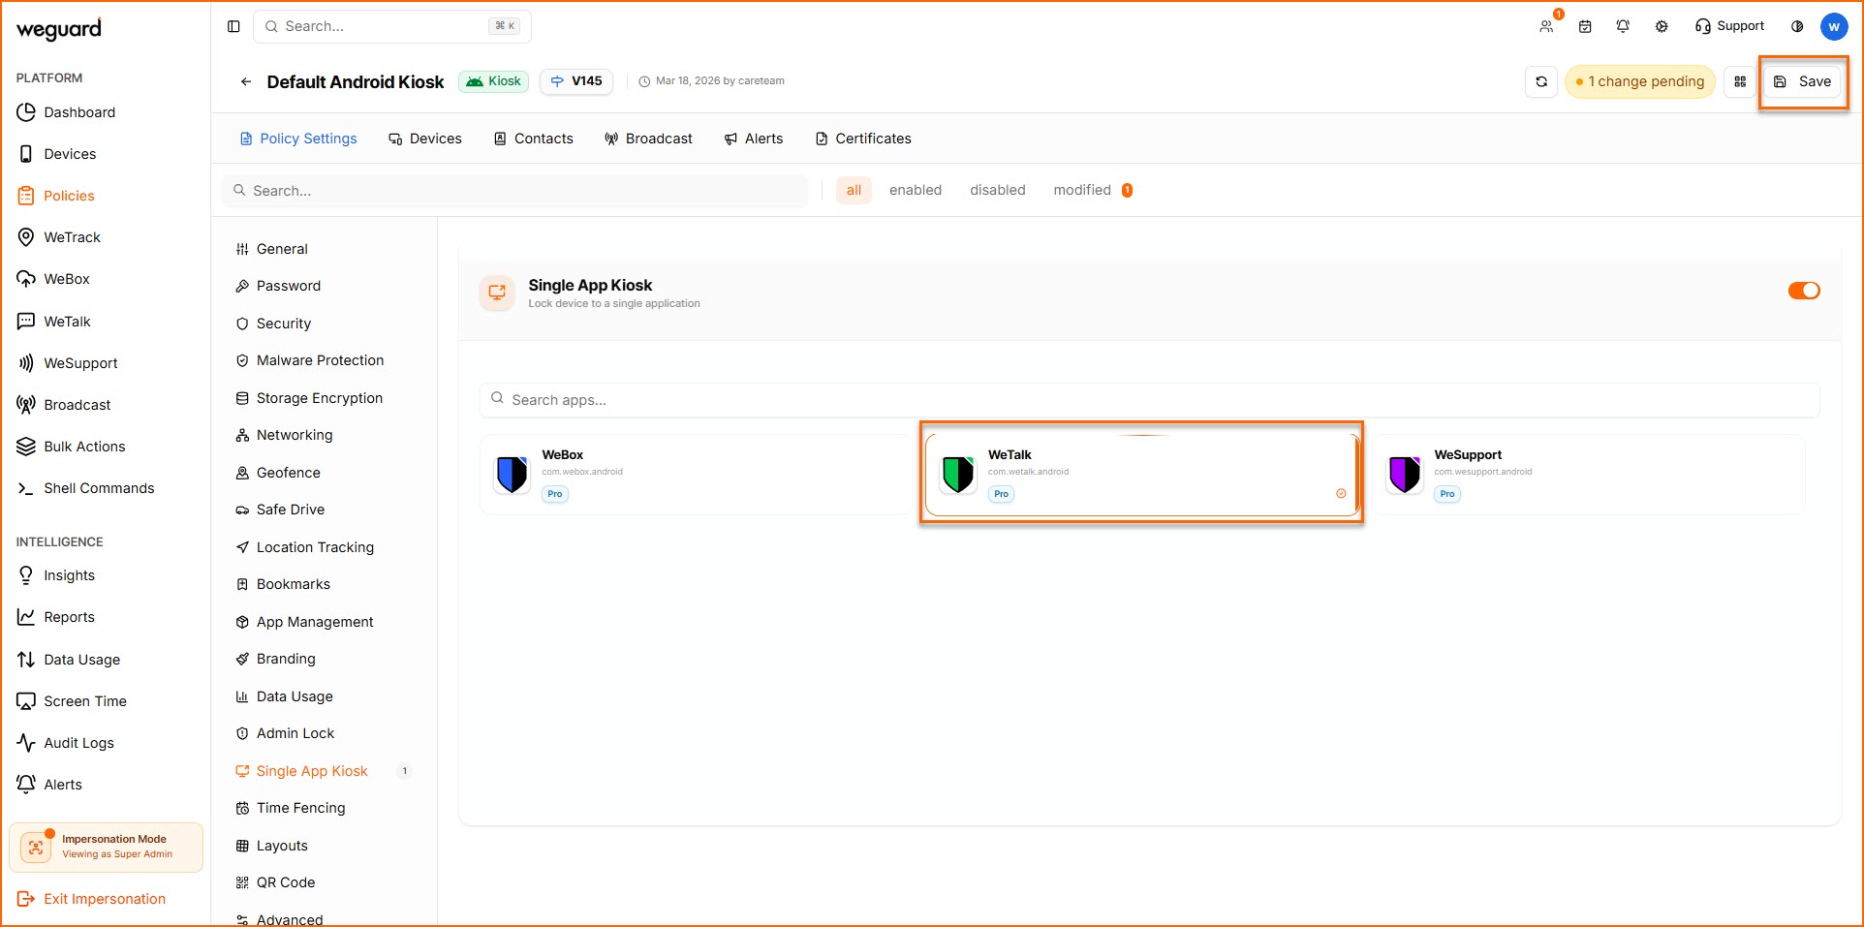The width and height of the screenshot is (1864, 927).
Task: Open the notifications bell icon
Action: point(1623,26)
